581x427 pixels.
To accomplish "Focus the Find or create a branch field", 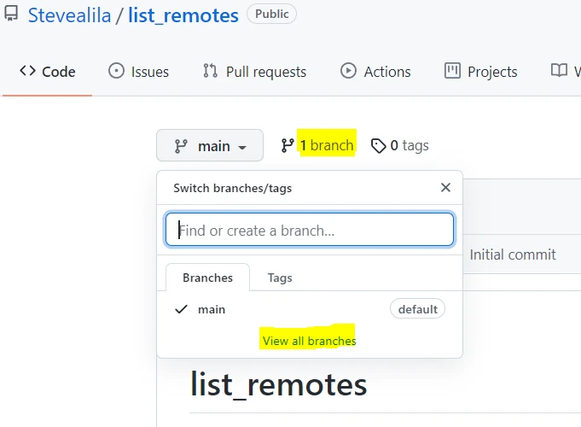I will 310,230.
